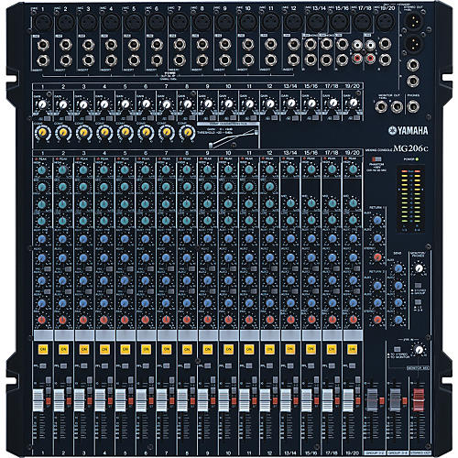
Task: Click the channel 1 XLR mic input
Action: [42, 22]
